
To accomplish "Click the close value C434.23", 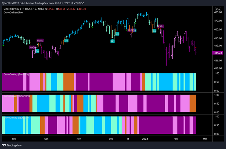I will pos(81,9).
